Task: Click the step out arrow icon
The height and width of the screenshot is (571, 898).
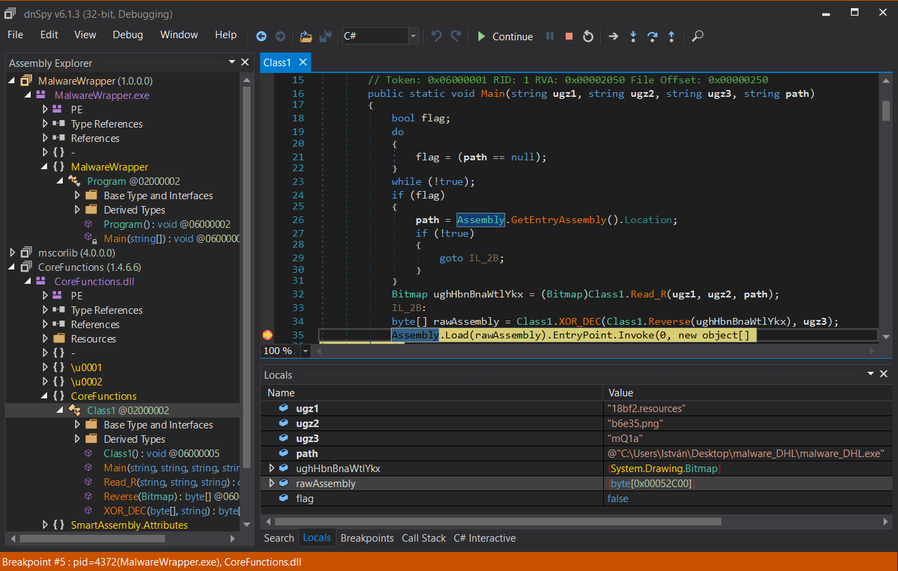Action: (x=671, y=37)
